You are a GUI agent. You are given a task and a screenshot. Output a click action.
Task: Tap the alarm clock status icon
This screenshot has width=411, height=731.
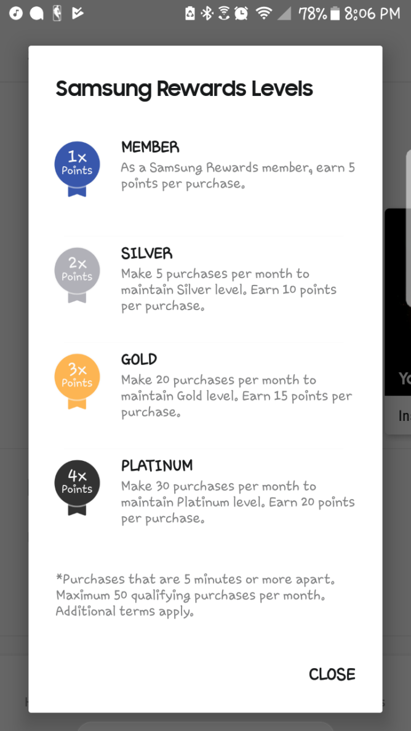(241, 13)
